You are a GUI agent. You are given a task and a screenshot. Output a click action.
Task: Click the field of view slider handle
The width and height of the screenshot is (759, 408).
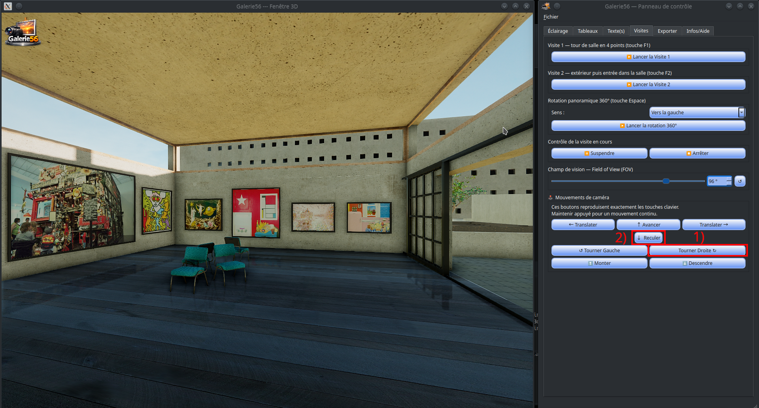(x=666, y=181)
